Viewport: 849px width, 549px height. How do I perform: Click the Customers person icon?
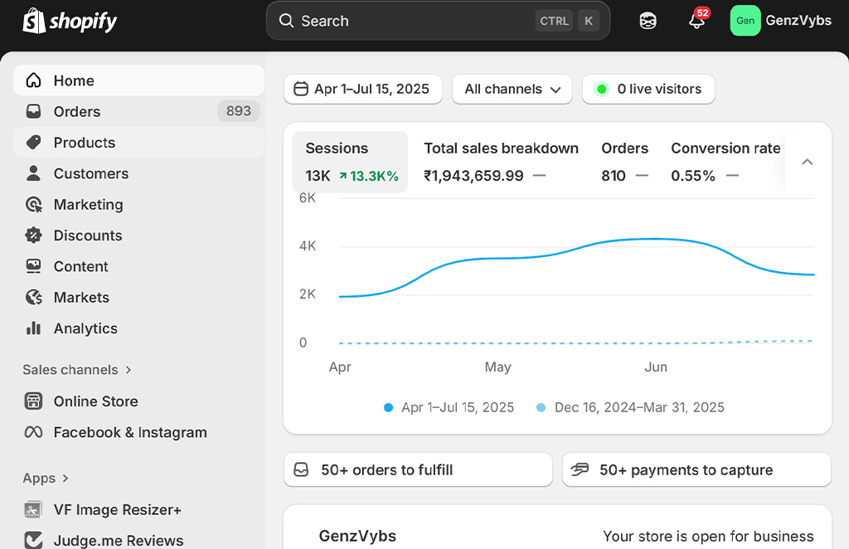click(x=33, y=173)
